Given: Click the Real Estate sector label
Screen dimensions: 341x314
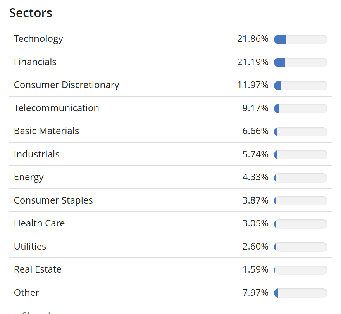Looking at the screenshot, I should click(38, 269).
